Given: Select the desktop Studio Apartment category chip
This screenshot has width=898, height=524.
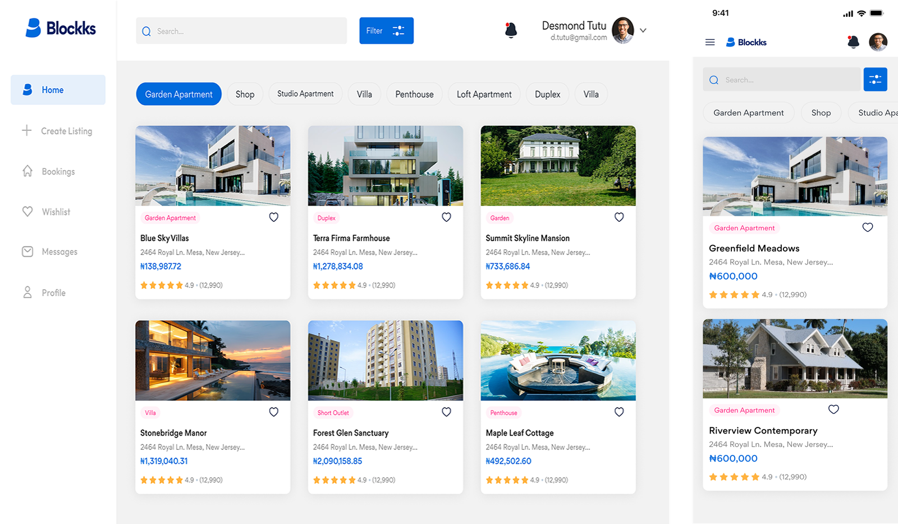Looking at the screenshot, I should 305,94.
